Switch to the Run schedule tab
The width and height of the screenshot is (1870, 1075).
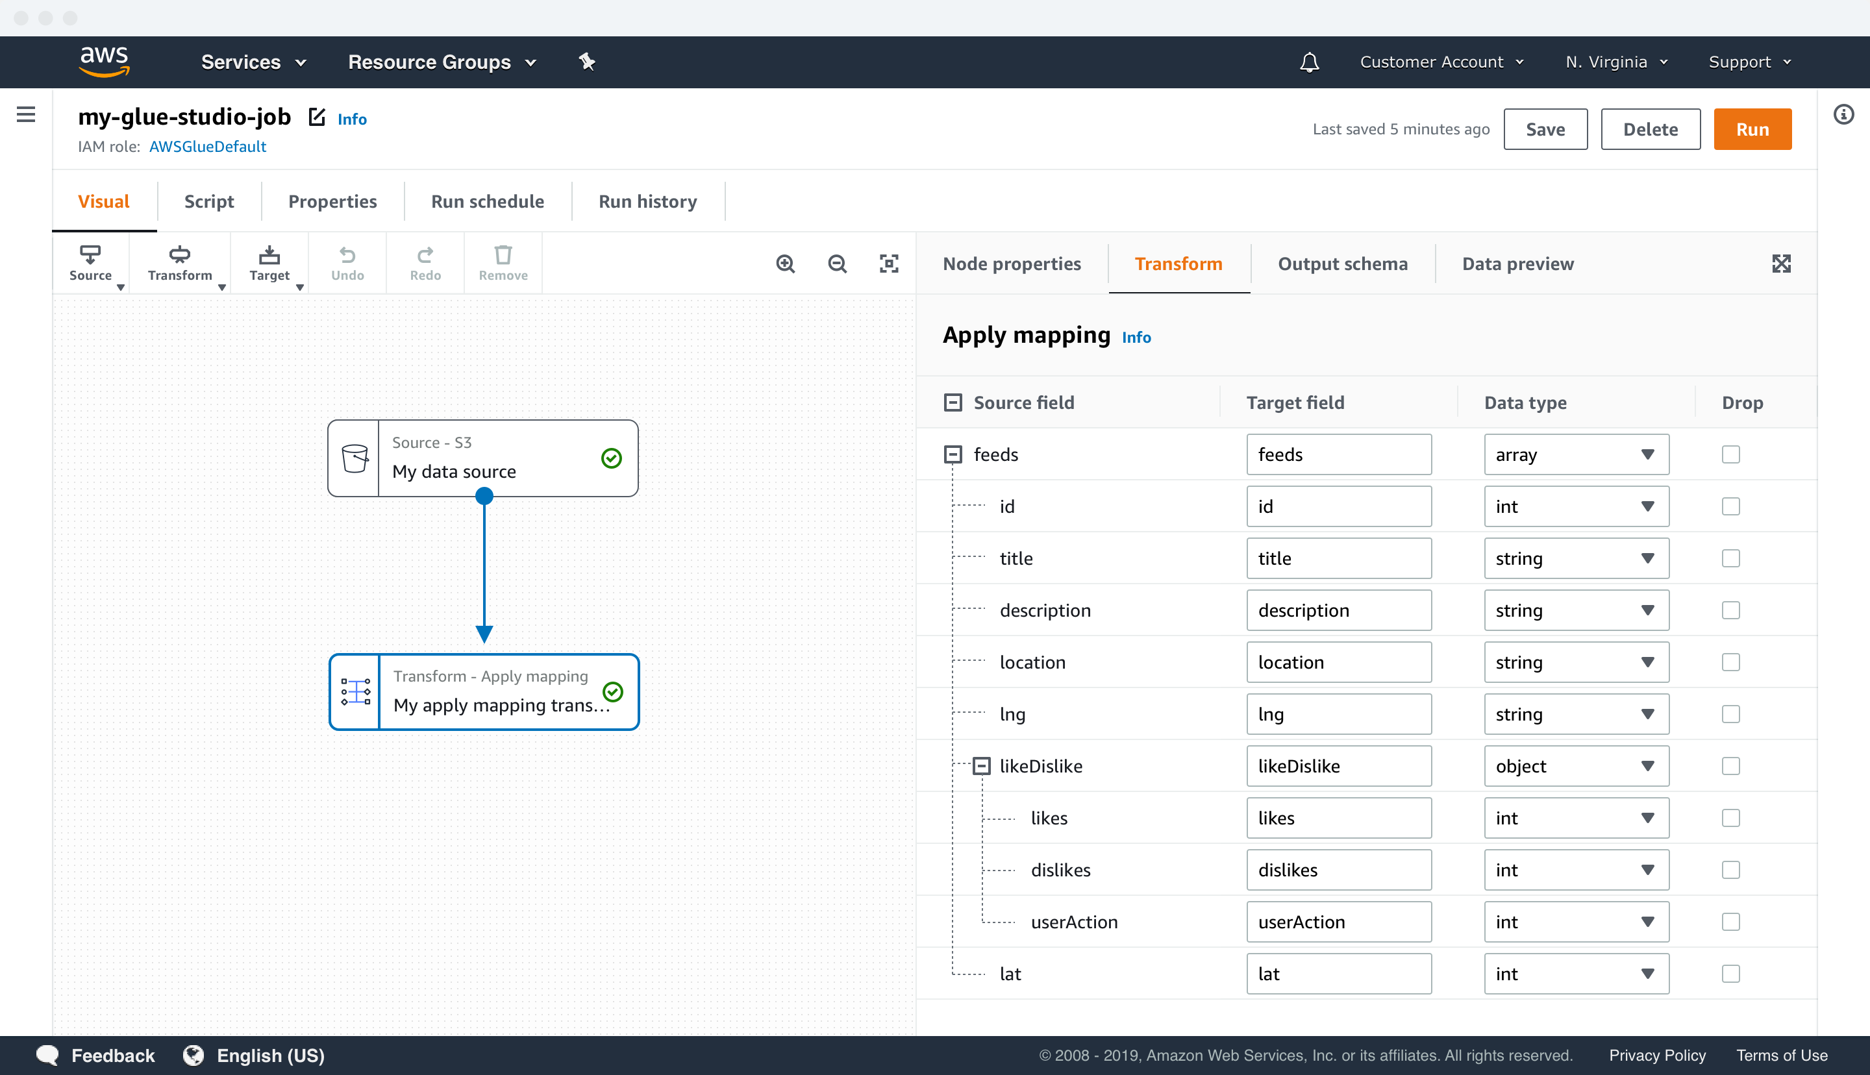point(487,201)
